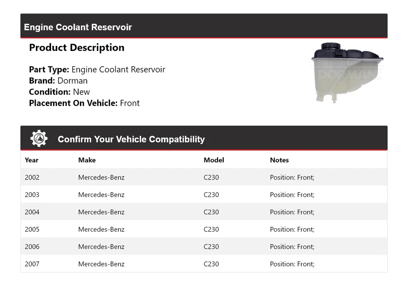
Task: Select the Model column header
Action: (x=214, y=160)
